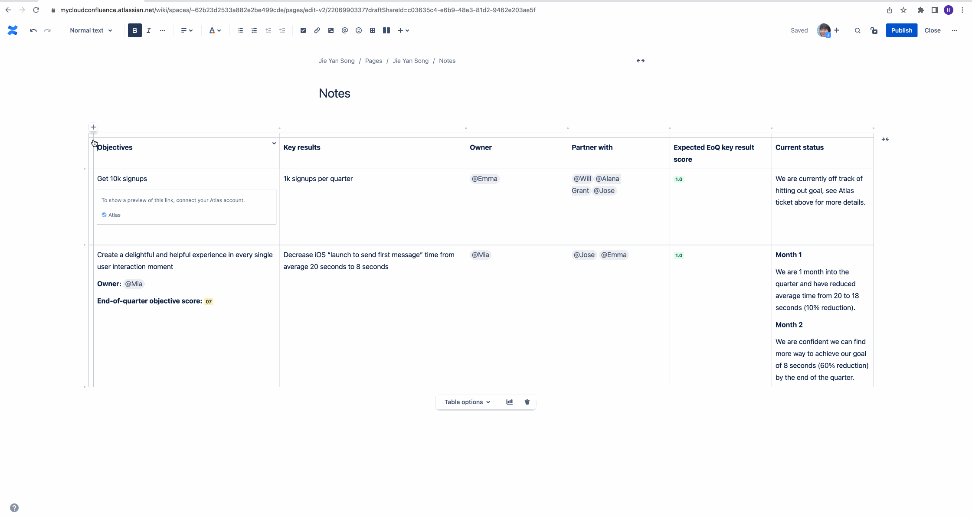Open Table options menu
Viewport: 972px width, 516px height.
467,402
